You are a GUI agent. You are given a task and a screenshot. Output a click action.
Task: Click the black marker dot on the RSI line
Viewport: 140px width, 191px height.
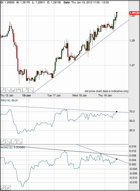click(x=117, y=112)
